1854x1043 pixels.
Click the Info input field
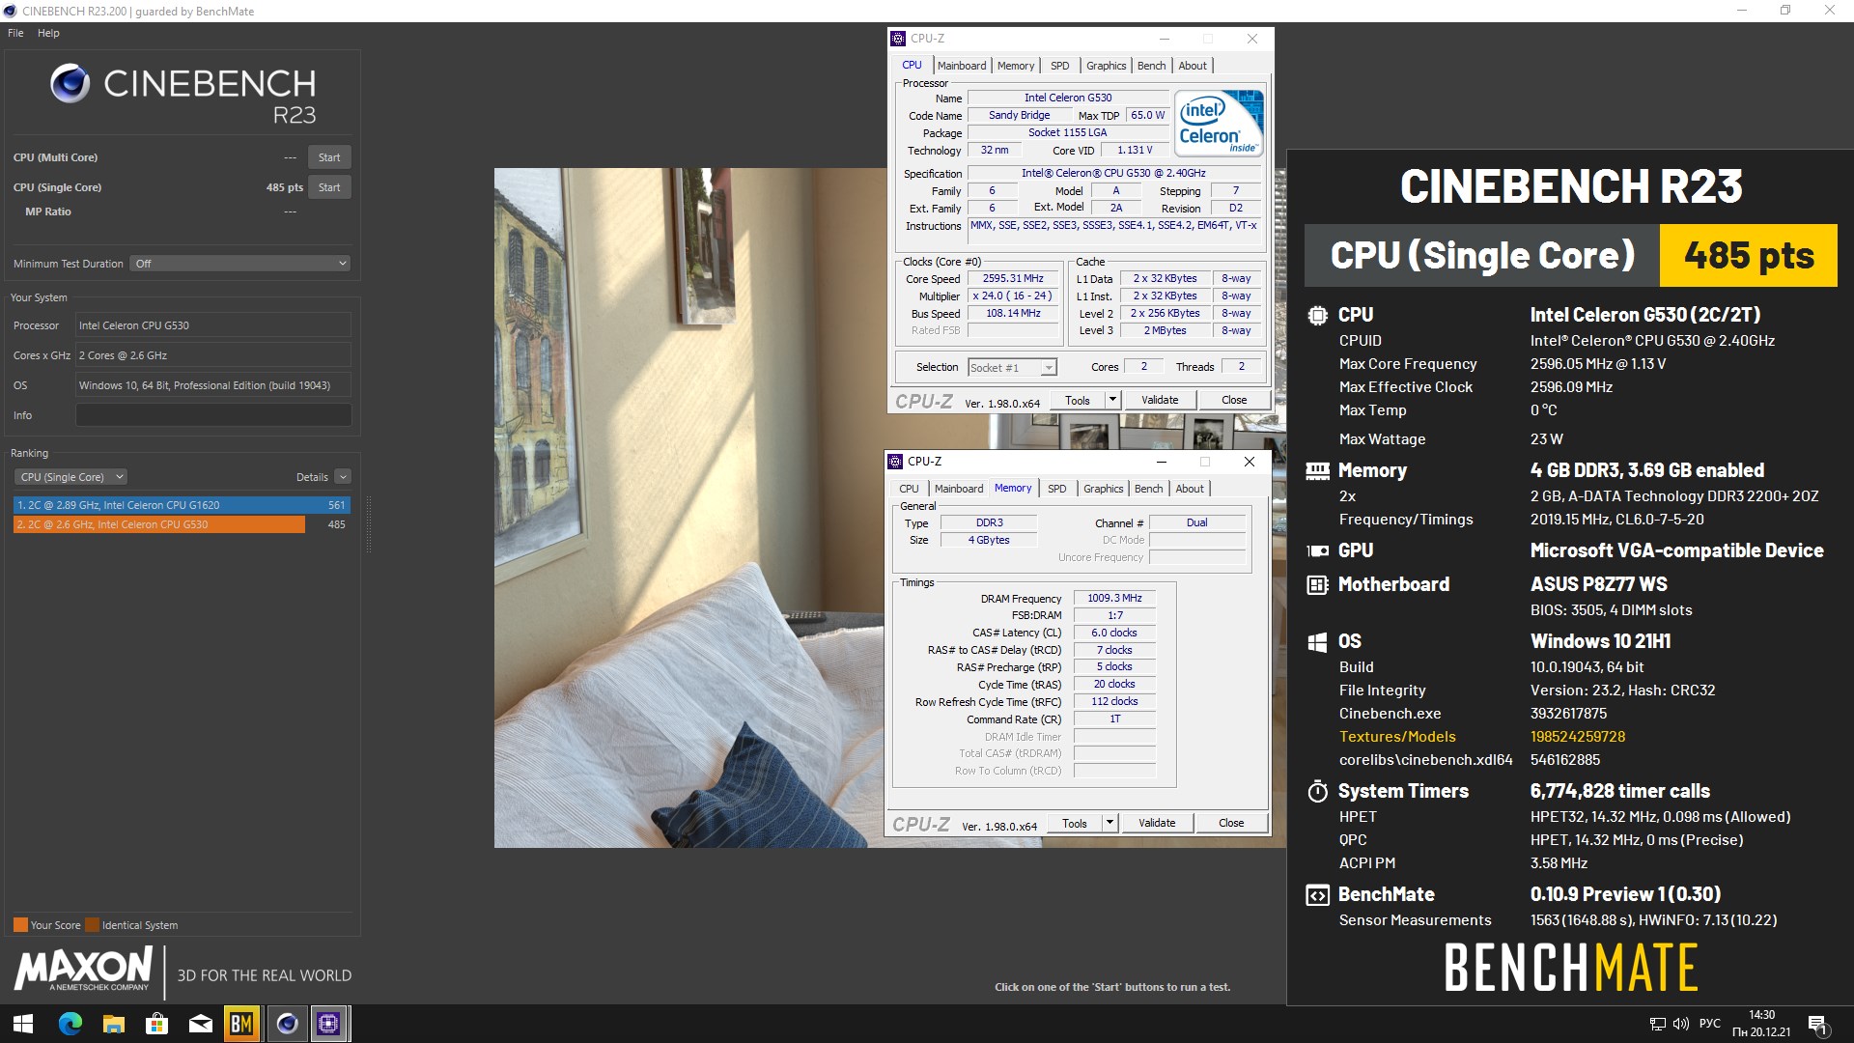(213, 415)
